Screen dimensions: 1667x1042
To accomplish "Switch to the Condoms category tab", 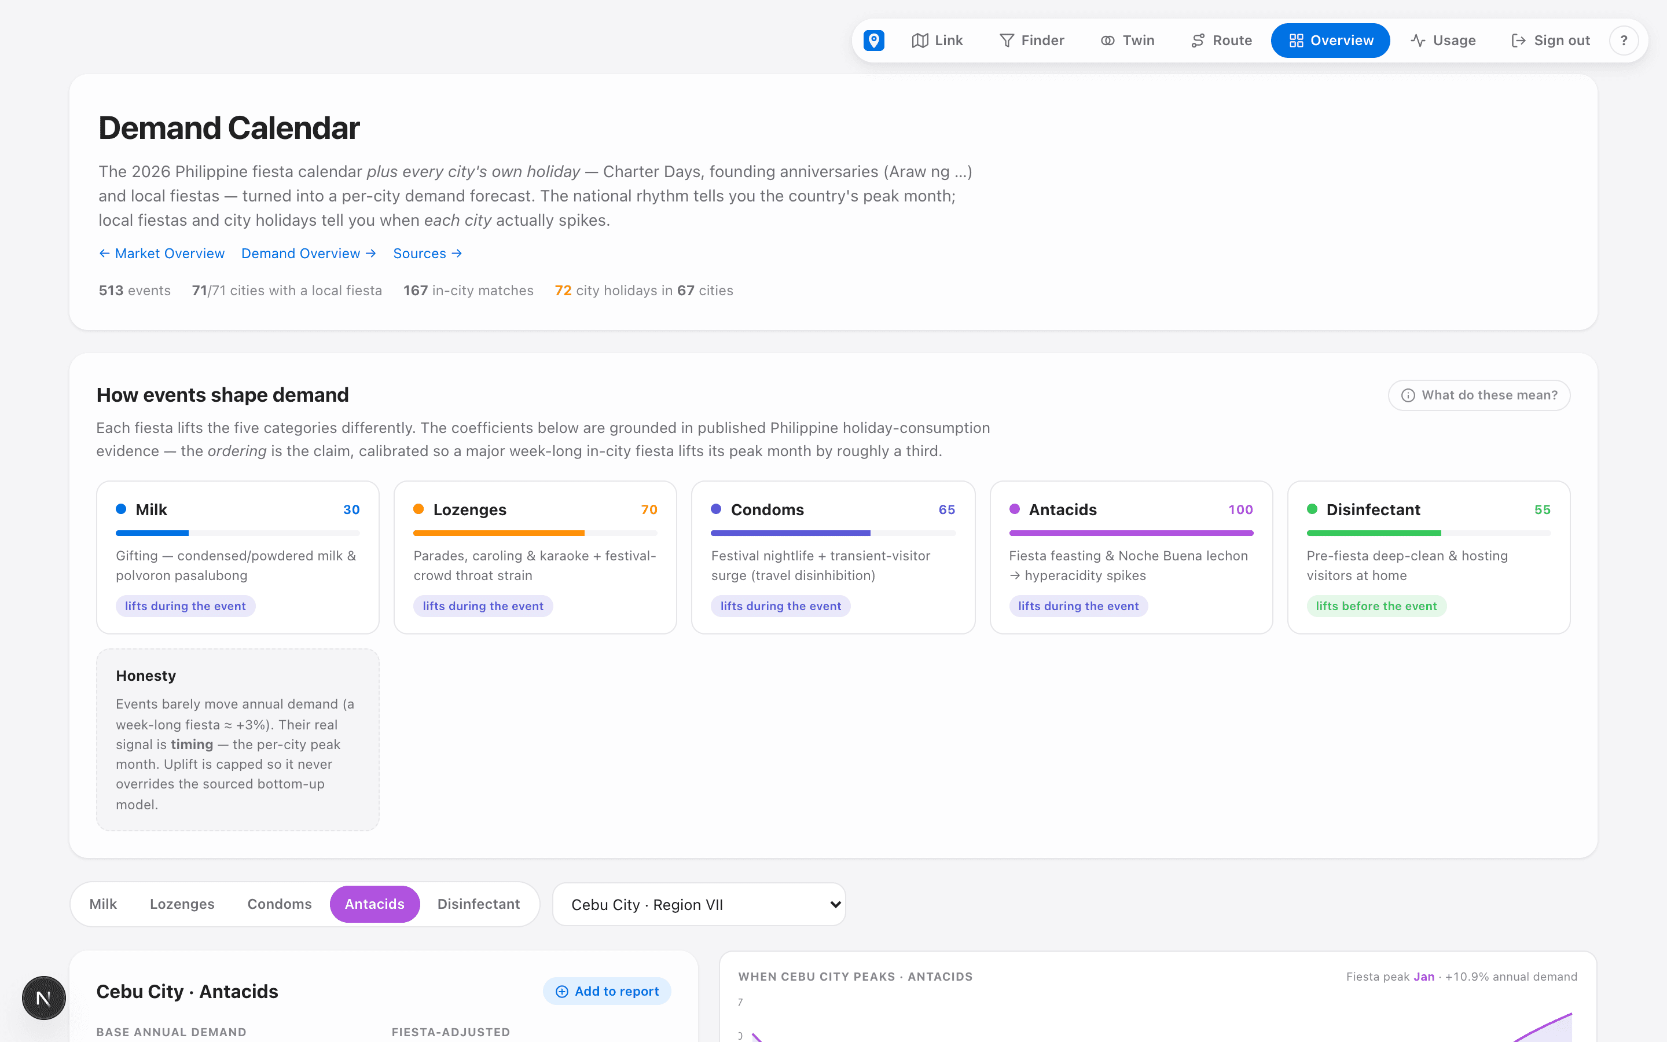I will pyautogui.click(x=279, y=904).
